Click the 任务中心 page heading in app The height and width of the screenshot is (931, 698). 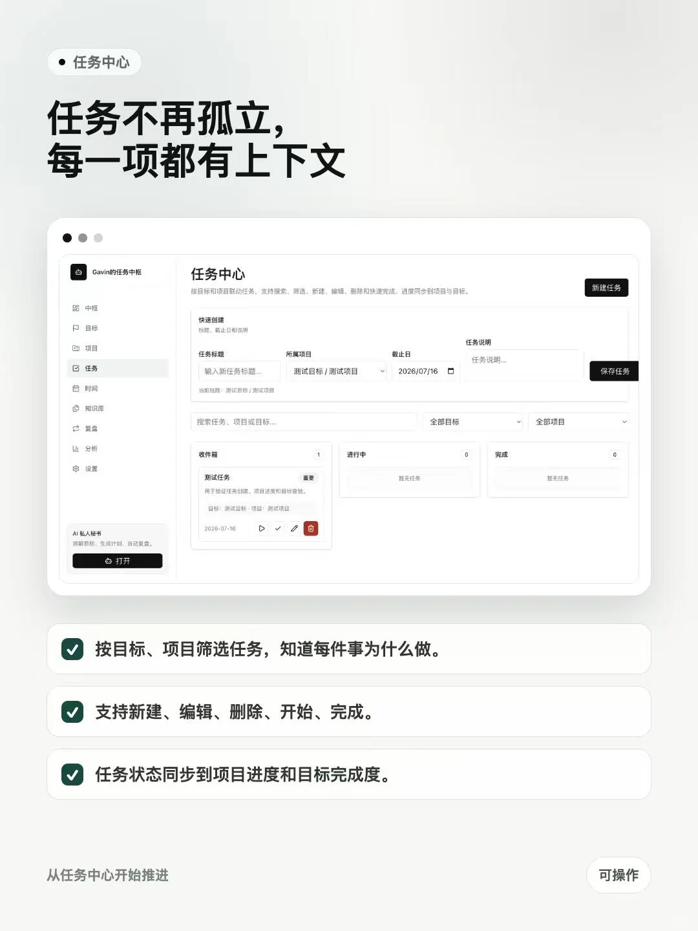click(x=218, y=274)
